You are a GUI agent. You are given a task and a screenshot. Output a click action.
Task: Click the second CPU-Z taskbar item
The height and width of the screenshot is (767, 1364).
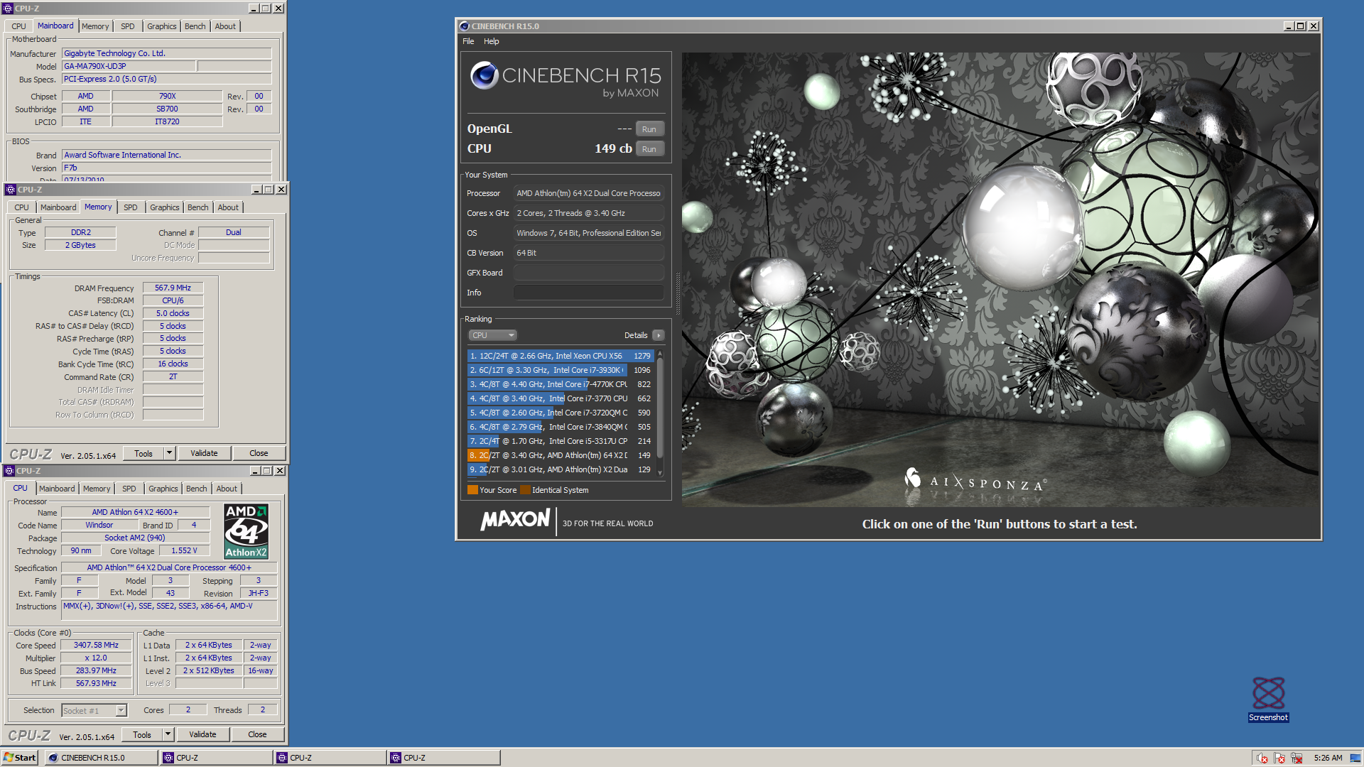pos(330,758)
